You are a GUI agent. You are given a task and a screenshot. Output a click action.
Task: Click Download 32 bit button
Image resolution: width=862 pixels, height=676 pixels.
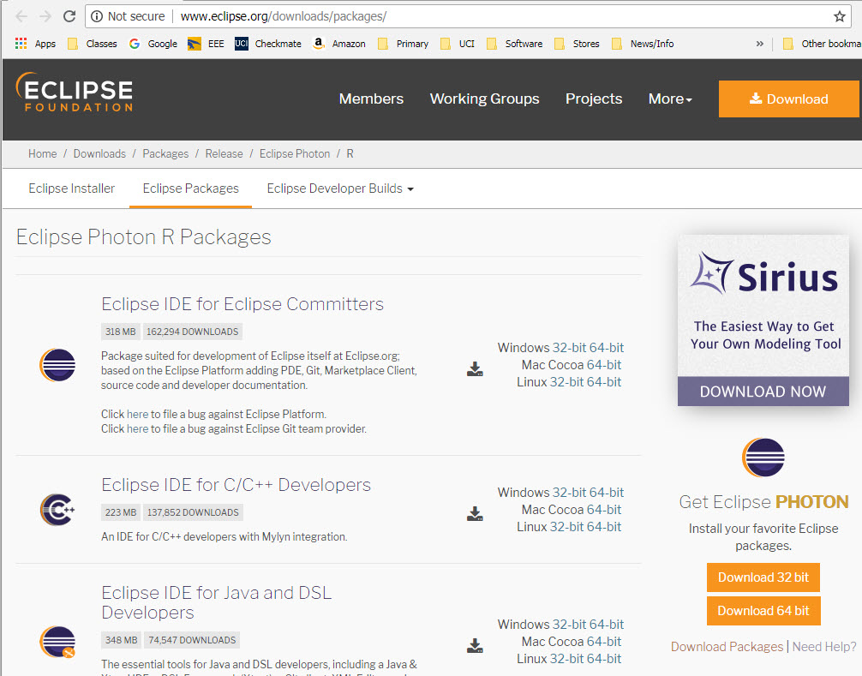[763, 577]
